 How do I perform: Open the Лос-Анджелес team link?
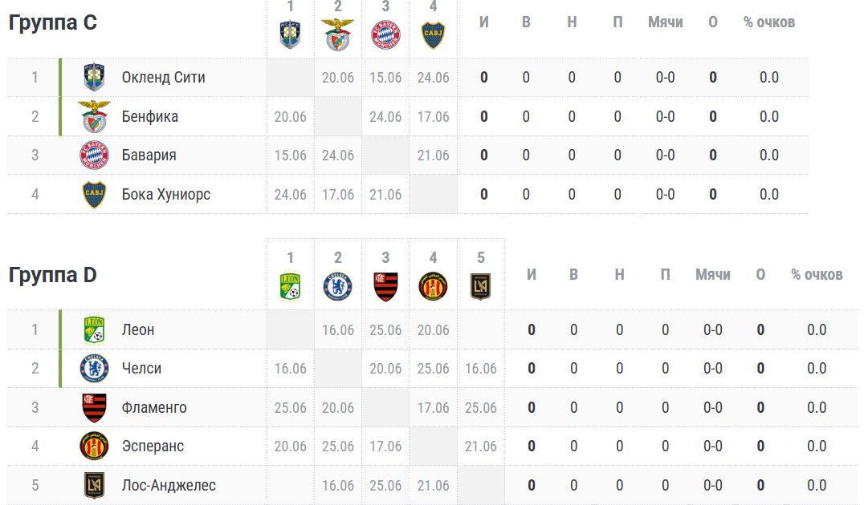169,485
